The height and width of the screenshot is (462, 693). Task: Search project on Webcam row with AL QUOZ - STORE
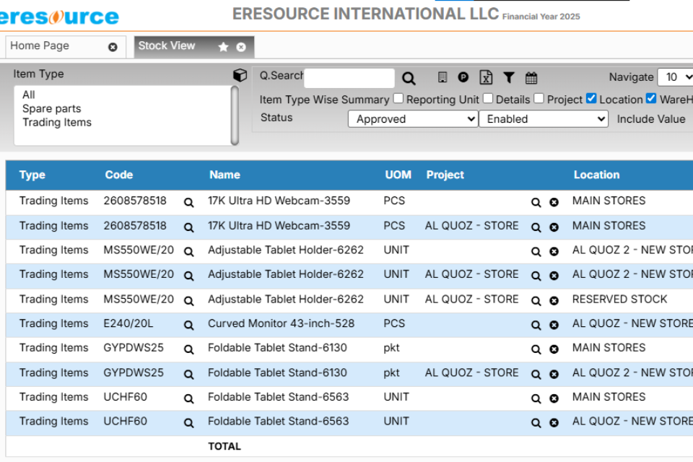tap(536, 227)
